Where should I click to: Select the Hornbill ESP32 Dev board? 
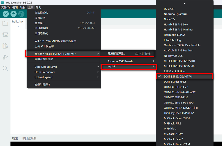pyautogui.click(x=185, y=25)
